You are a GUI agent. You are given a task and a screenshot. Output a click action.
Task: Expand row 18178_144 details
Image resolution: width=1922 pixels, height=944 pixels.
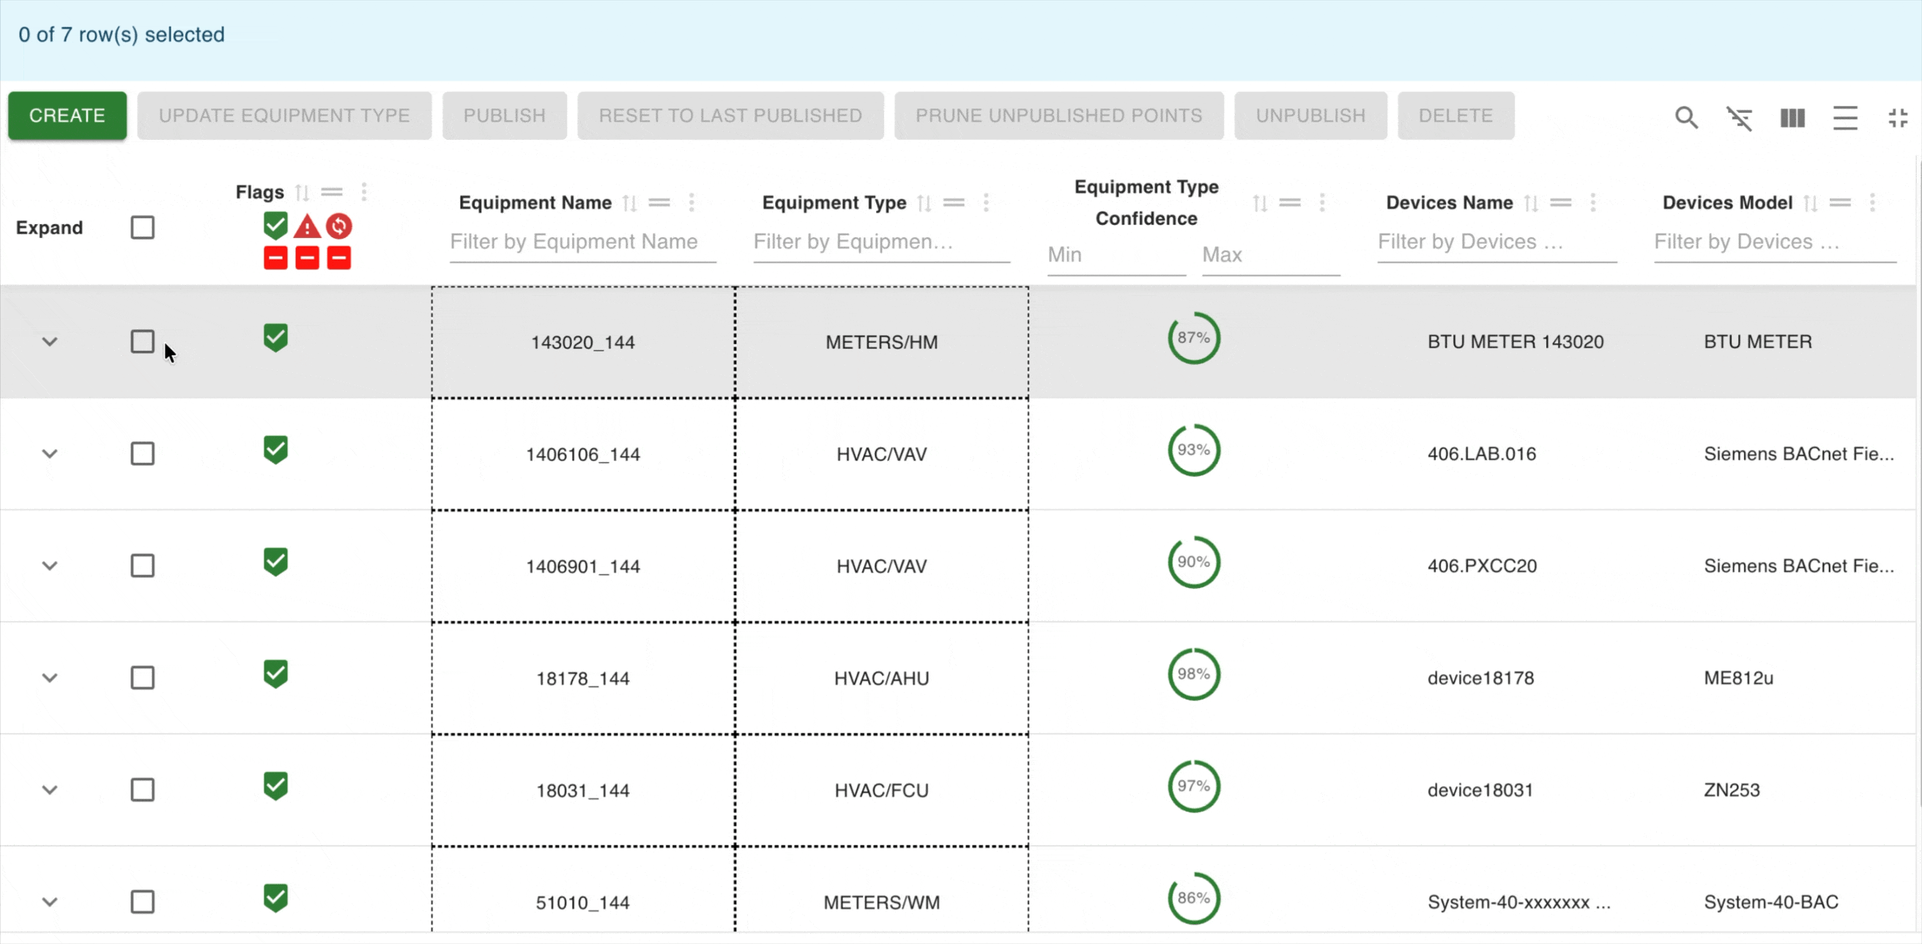coord(49,677)
